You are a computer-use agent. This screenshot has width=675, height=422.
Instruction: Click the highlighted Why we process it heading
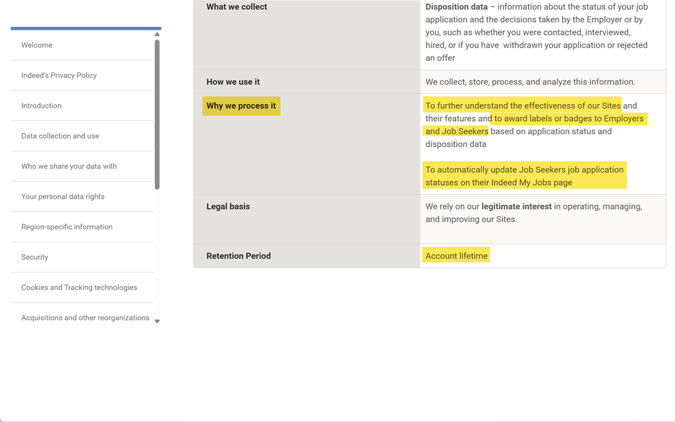(241, 106)
